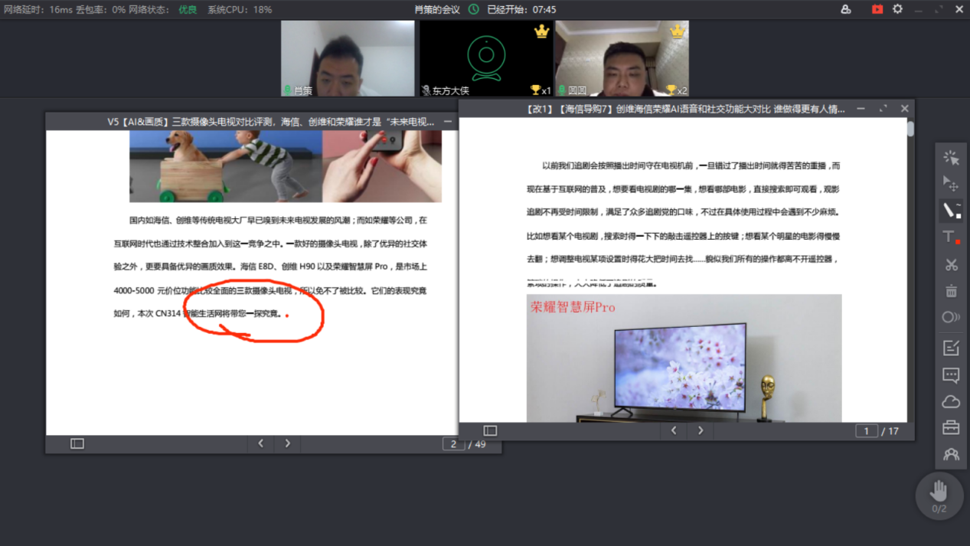Screen dimensions: 970x546
Task: Click the crown icon on 东方大侠 tile
Action: pos(541,31)
